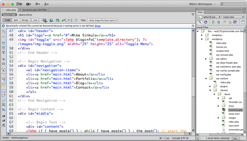Click the outdent code icon

3,120
